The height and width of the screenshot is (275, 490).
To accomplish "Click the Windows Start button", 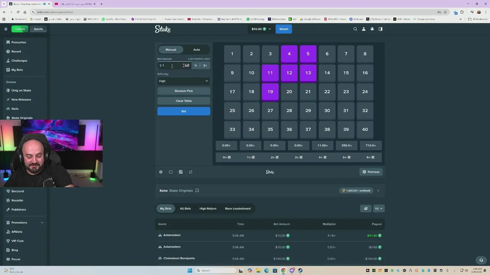I will coord(189,271).
